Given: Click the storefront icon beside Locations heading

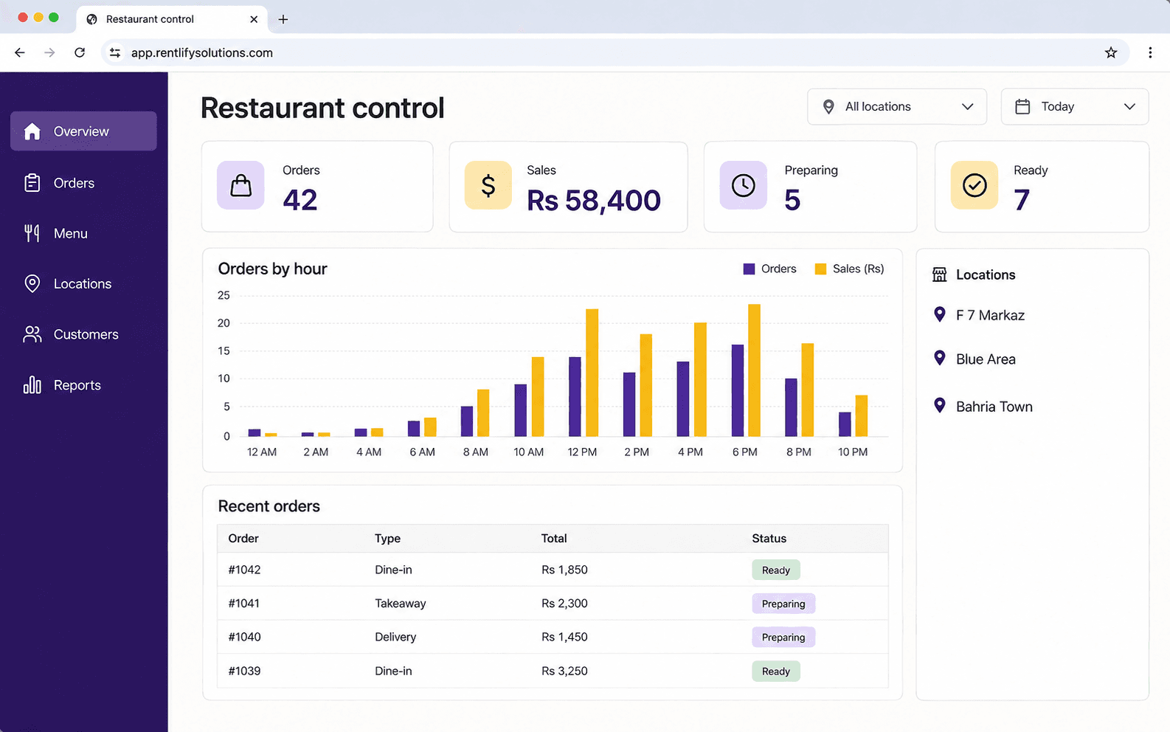Looking at the screenshot, I should [x=939, y=274].
